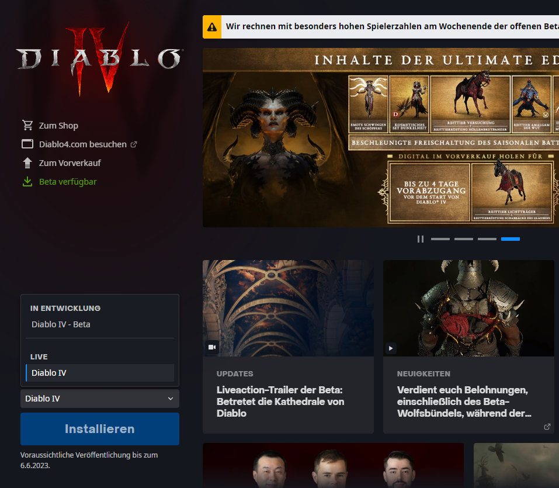This screenshot has width=559, height=488.
Task: Click external link icon on Neuigkeiten card
Action: [x=547, y=427]
